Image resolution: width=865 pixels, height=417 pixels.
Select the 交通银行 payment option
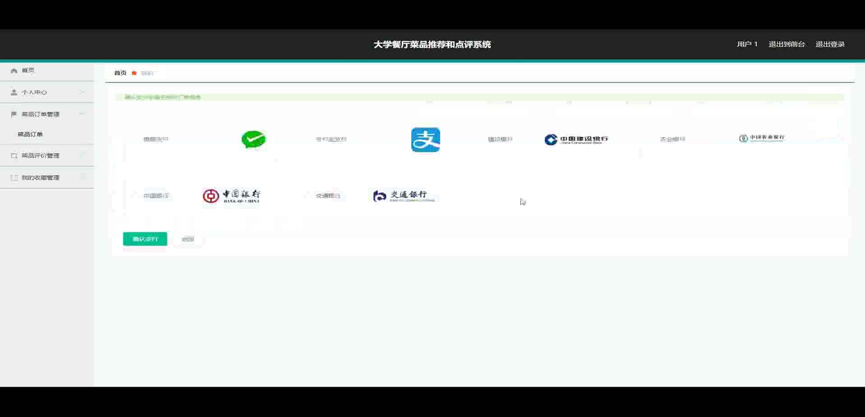coord(328,196)
